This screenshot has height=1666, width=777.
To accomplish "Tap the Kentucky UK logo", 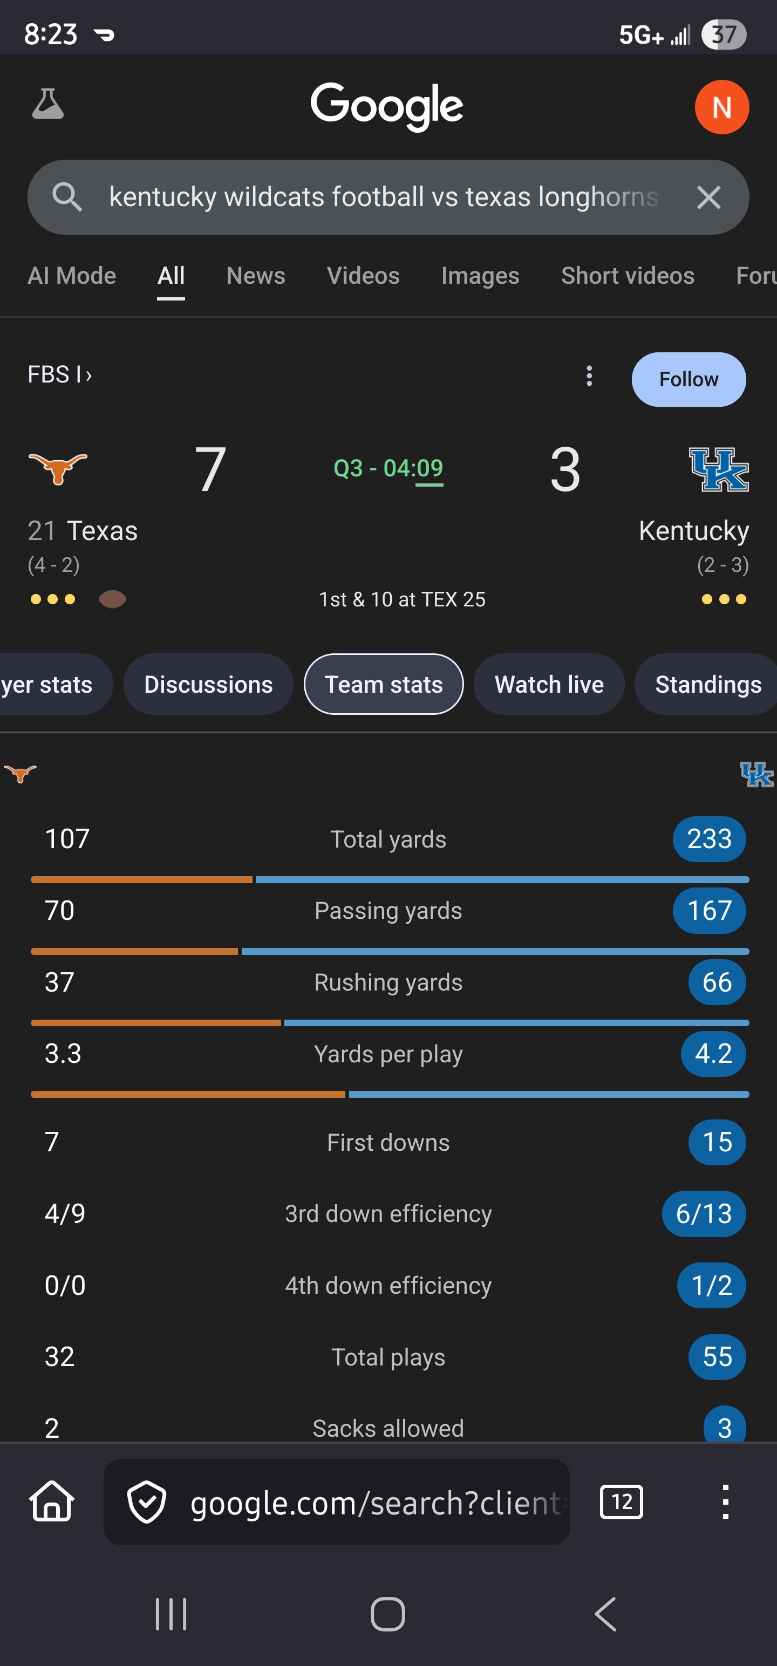I will coord(719,469).
